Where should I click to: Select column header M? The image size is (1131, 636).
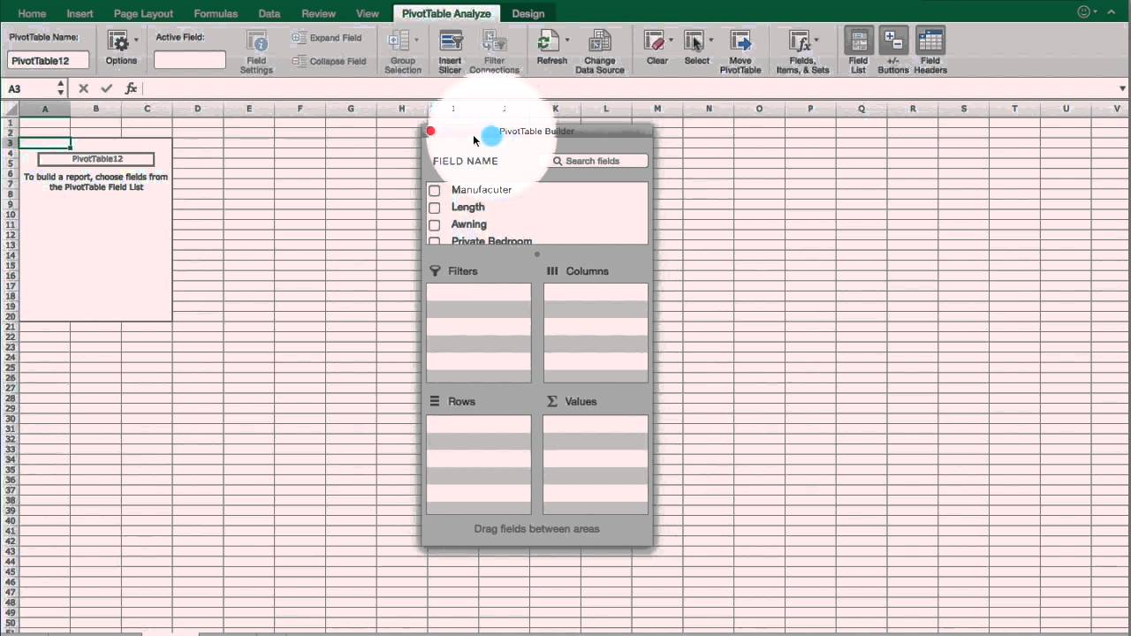click(x=657, y=109)
